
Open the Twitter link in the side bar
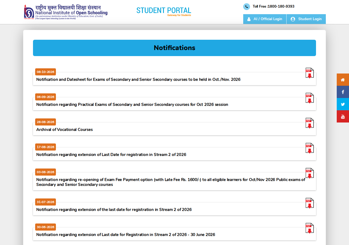[x=343, y=104]
